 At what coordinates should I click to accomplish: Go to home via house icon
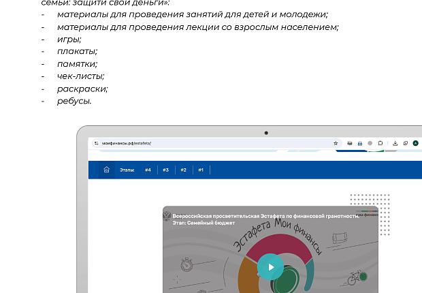[107, 170]
